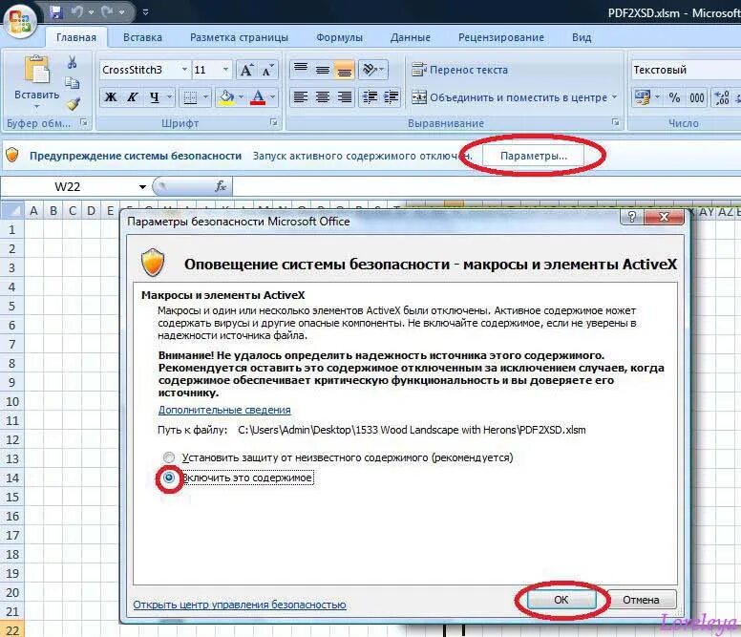Apply percent style
Viewport: 741px width, 637px height.
[x=674, y=97]
